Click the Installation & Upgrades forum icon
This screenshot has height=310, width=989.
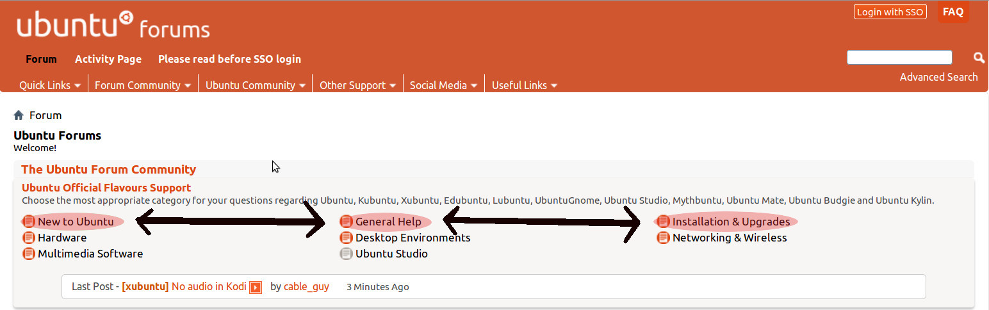(x=664, y=222)
